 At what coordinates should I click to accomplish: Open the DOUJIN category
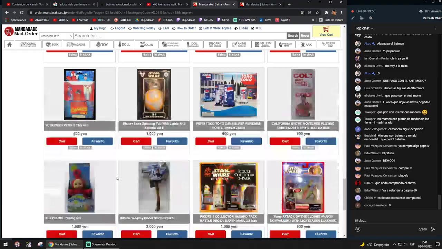[x=146, y=44]
